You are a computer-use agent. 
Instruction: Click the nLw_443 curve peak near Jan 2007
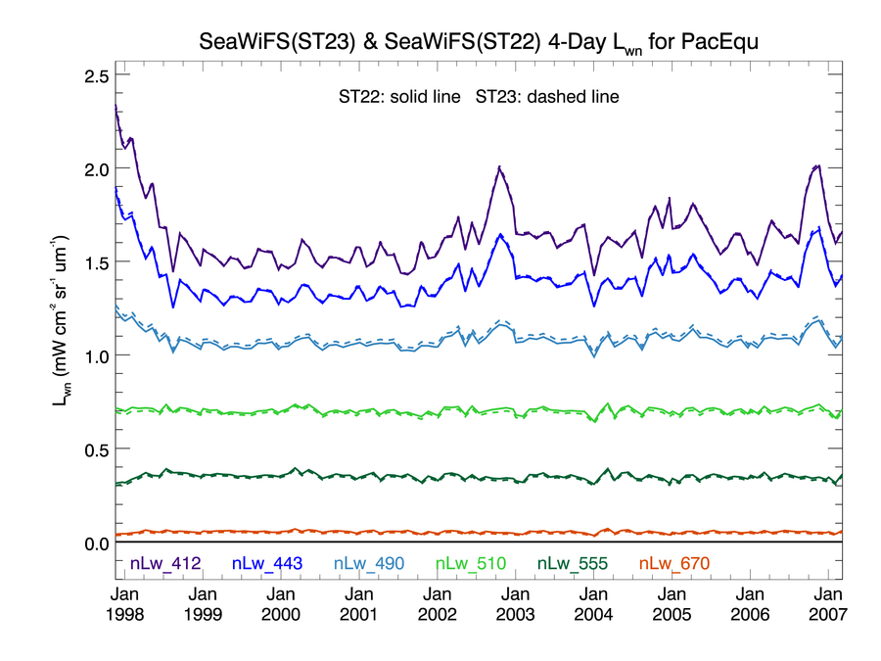coord(819,227)
